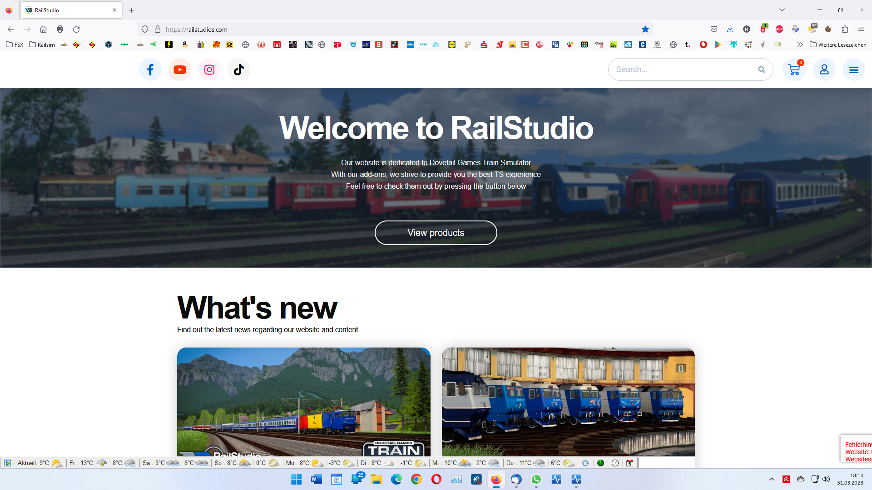Click the search magnifier icon
The width and height of the screenshot is (872, 490).
pos(761,69)
